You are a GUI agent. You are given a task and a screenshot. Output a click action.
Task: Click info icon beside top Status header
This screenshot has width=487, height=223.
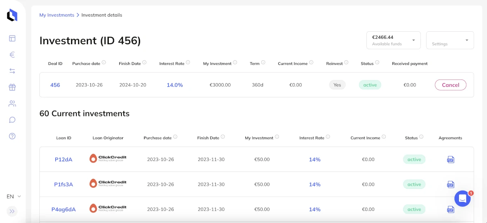(377, 63)
